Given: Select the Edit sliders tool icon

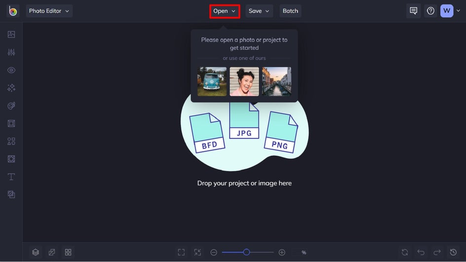Looking at the screenshot, I should pos(11,52).
